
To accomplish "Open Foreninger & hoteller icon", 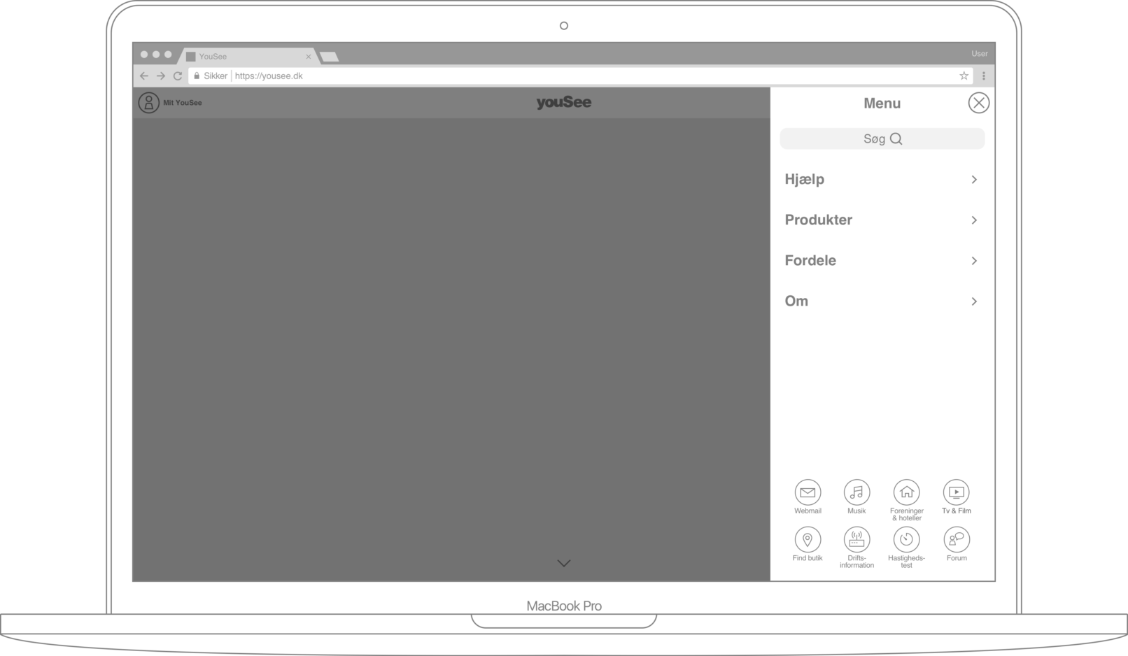I will (x=906, y=492).
